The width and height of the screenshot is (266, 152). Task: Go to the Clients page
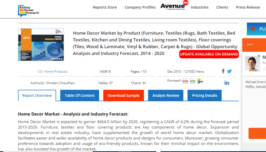[x=222, y=7]
